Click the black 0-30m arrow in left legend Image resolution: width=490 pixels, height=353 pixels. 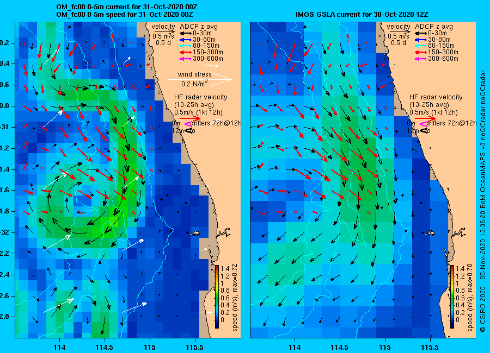pos(185,33)
